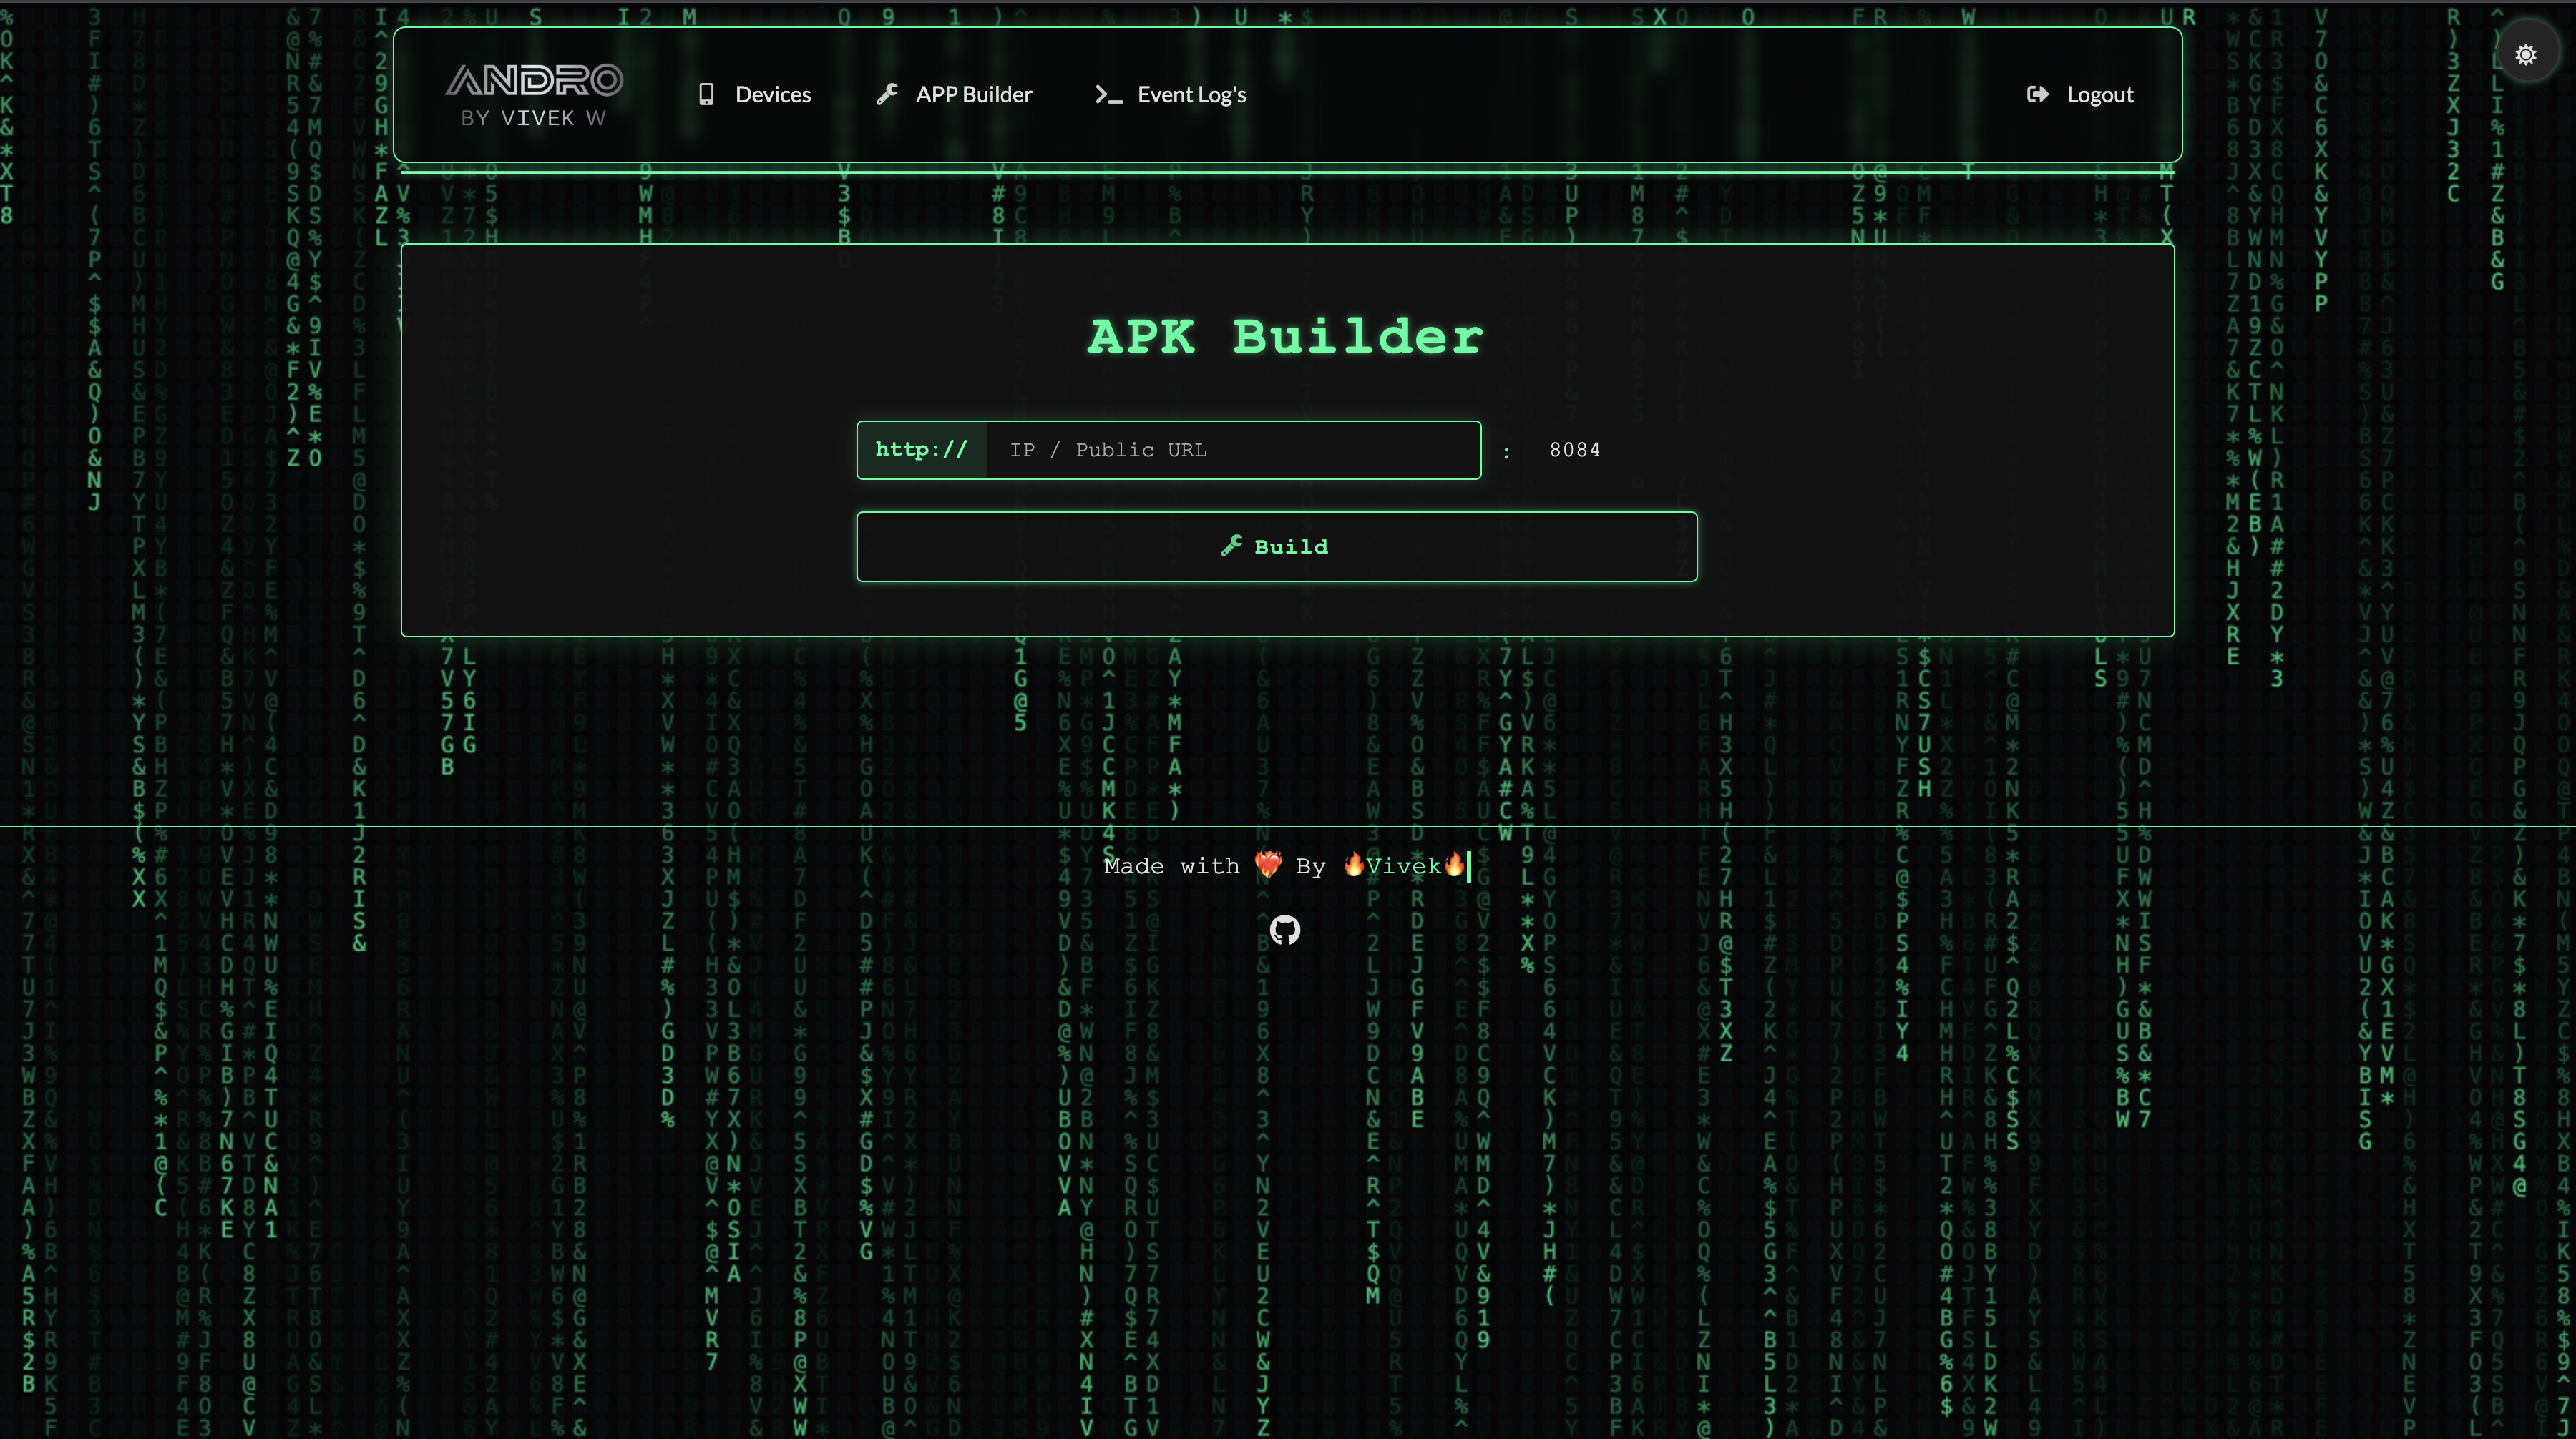The height and width of the screenshot is (1439, 2576).
Task: Click the ANDRO logo
Action: [535, 94]
